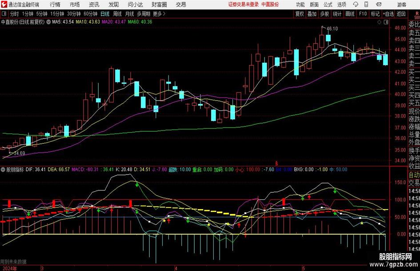The image size is (420, 271).
Task: Switch to 5分钟 period
Action: (42, 14)
